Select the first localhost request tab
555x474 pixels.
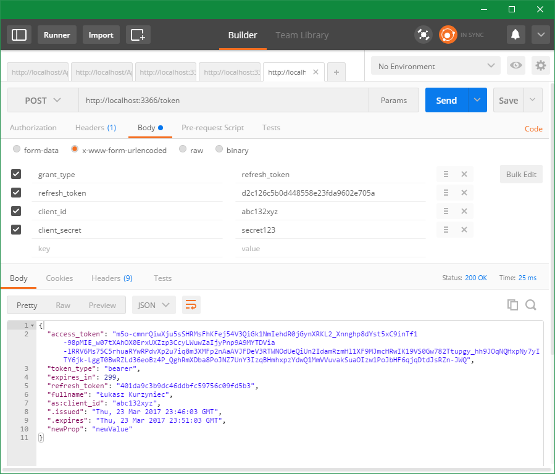(x=38, y=72)
